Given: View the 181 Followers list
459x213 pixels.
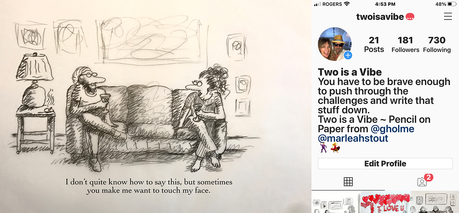Looking at the screenshot, I should (405, 45).
